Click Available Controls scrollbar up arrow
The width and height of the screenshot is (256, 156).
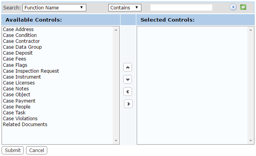click(116, 30)
